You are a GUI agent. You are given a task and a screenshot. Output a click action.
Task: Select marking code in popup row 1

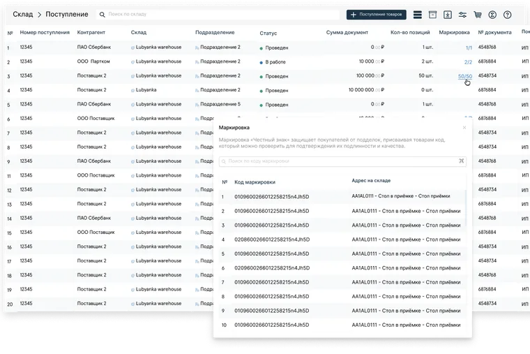(x=272, y=197)
